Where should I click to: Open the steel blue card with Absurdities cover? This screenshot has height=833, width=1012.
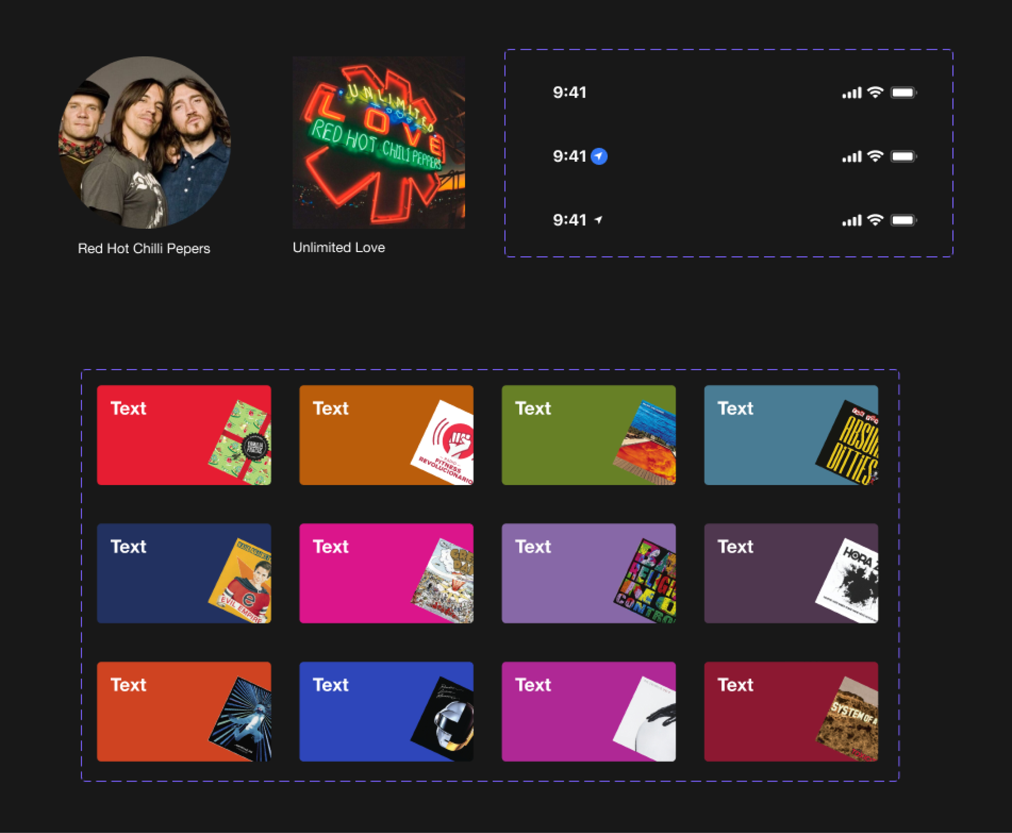pyautogui.click(x=791, y=435)
